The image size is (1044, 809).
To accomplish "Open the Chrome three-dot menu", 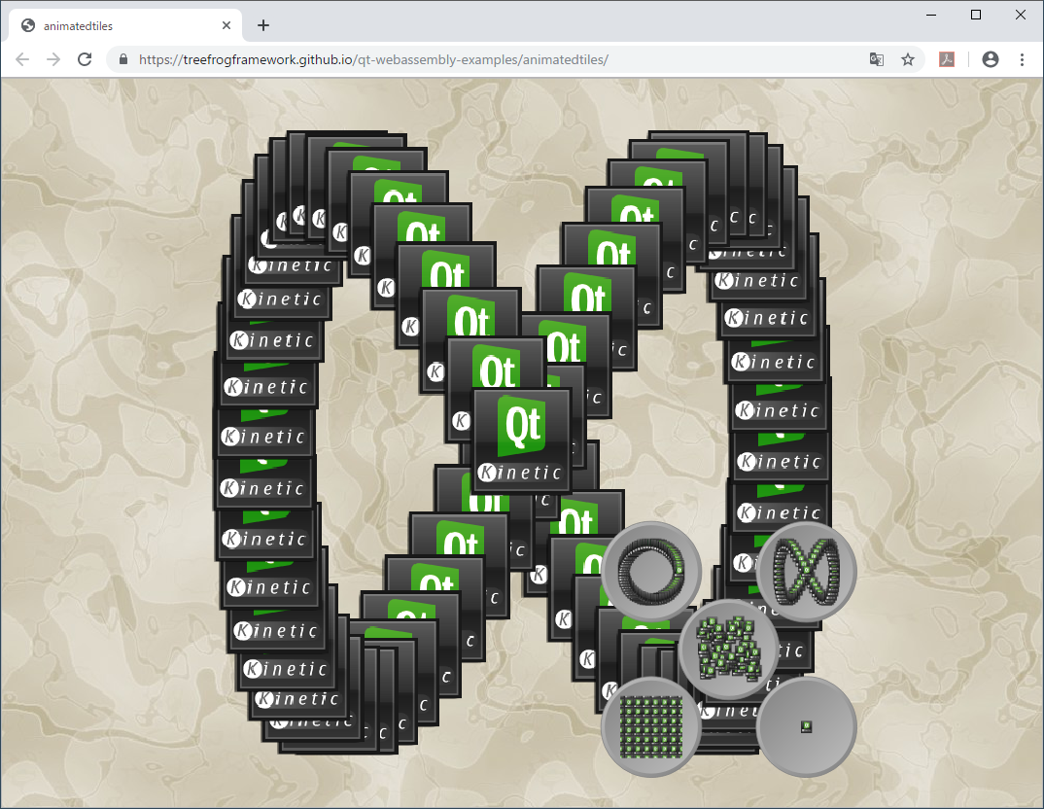I will tap(1022, 59).
